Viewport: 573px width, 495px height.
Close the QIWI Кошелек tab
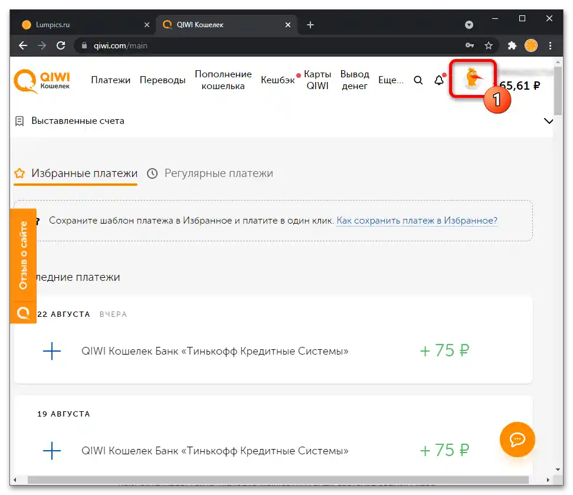(288, 25)
